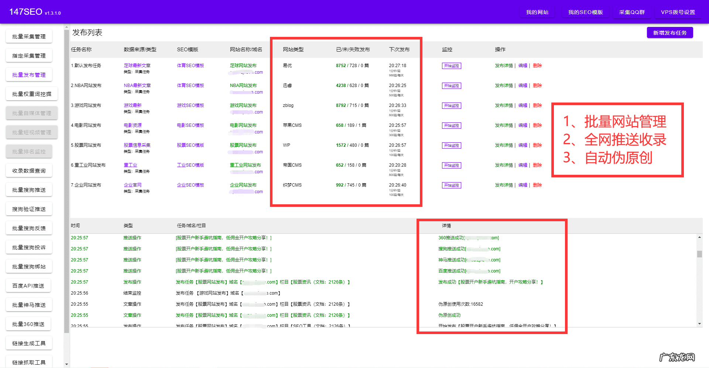Open 百度API推送 from the sidebar
This screenshot has width=709, height=368.
tap(28, 286)
